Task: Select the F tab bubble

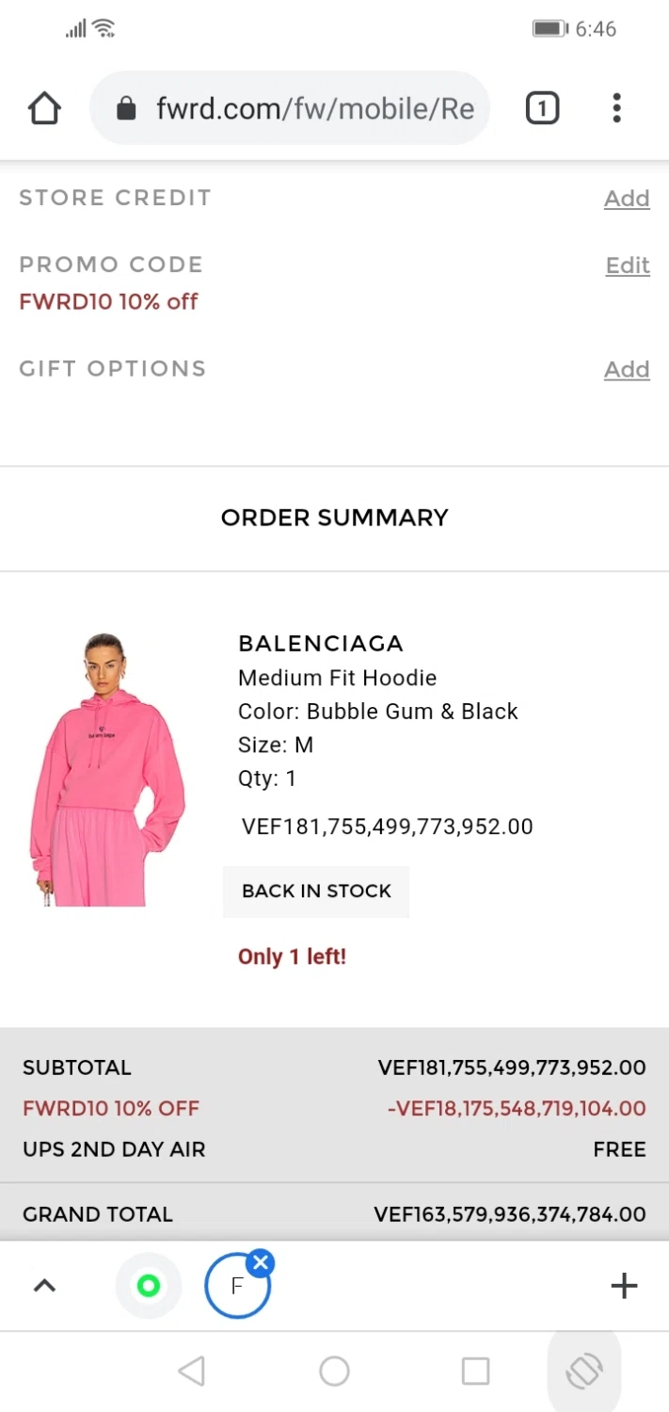Action: point(237,1286)
